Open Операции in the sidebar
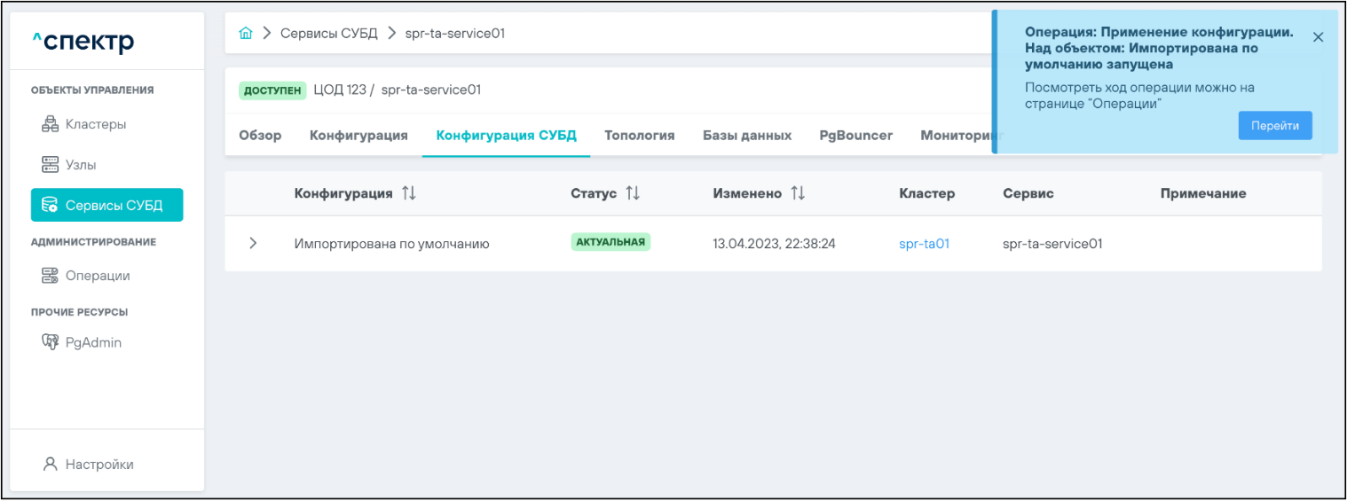Image resolution: width=1347 pixels, height=501 pixels. (x=97, y=276)
